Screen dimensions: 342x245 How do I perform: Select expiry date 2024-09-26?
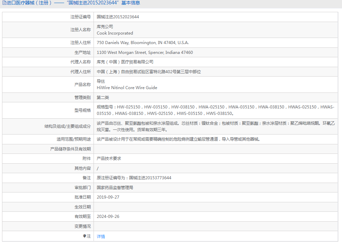click(108, 217)
